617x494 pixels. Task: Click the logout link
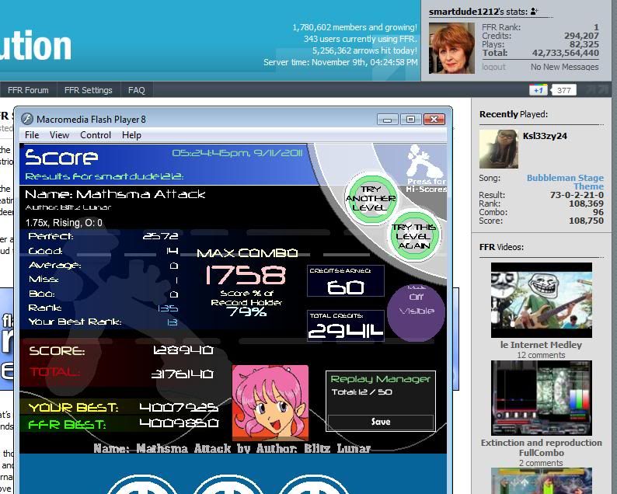pos(493,68)
